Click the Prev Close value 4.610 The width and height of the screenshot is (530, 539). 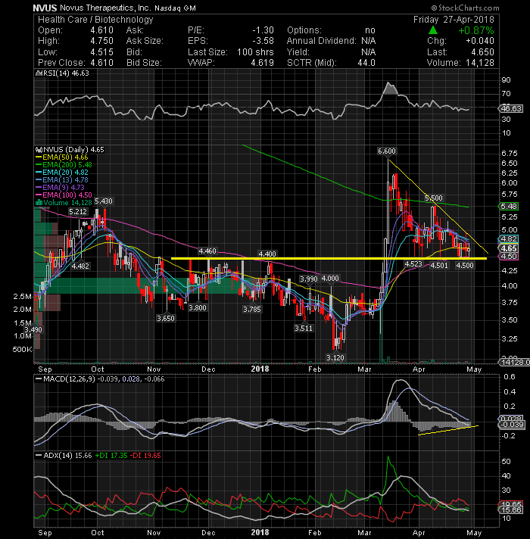tap(101, 63)
